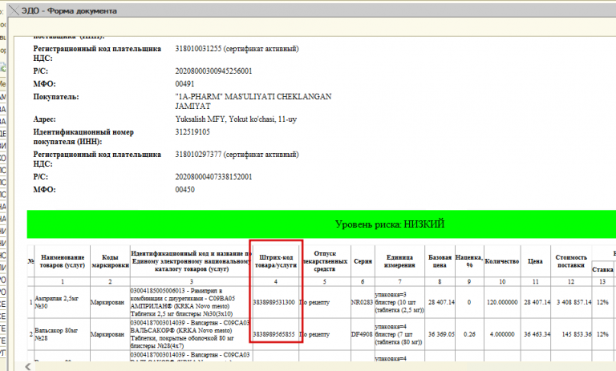This screenshot has height=371, width=616.
Task: Click column header Стоимость поставки
Action: tap(571, 261)
